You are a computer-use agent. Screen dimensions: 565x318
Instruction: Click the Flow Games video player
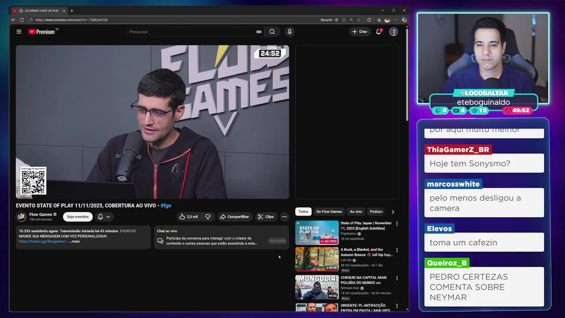(x=152, y=122)
